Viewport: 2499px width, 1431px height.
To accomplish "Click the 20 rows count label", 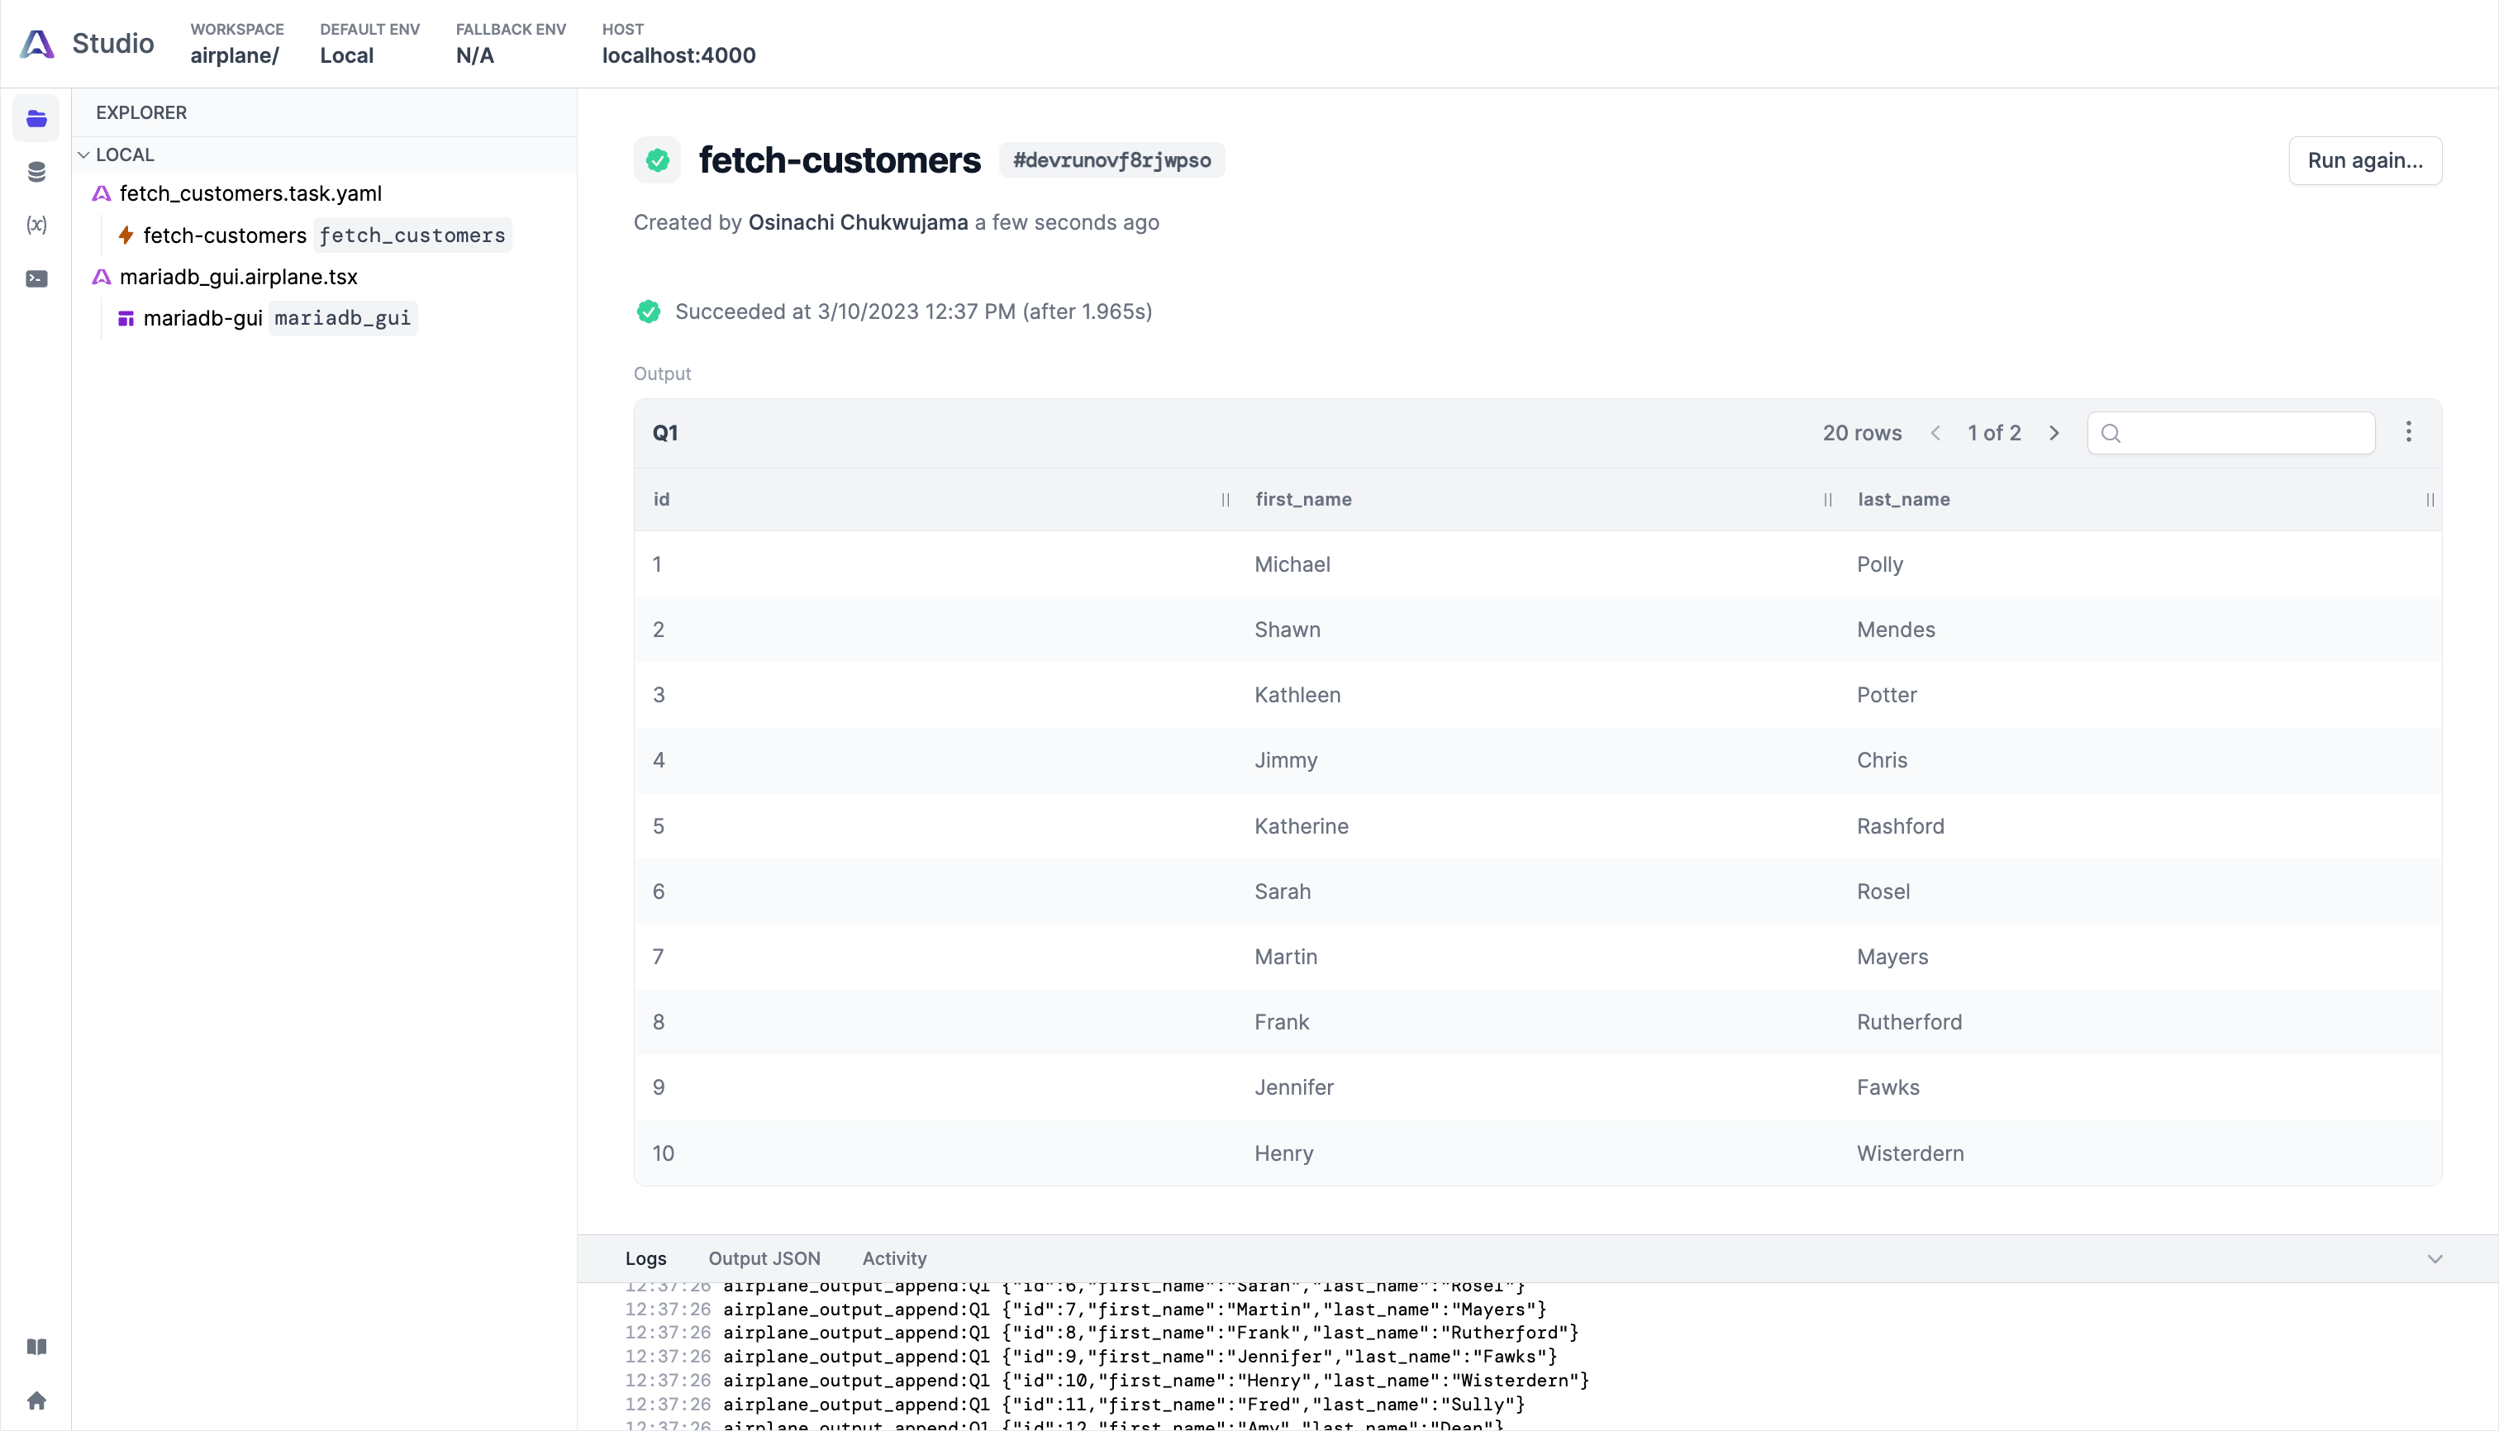I will 1862,434.
